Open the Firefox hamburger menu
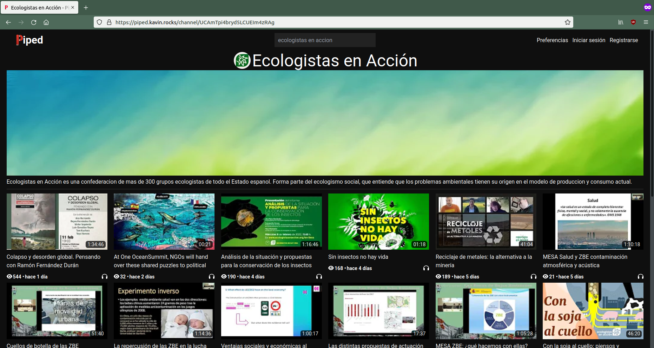654x348 pixels. point(646,22)
